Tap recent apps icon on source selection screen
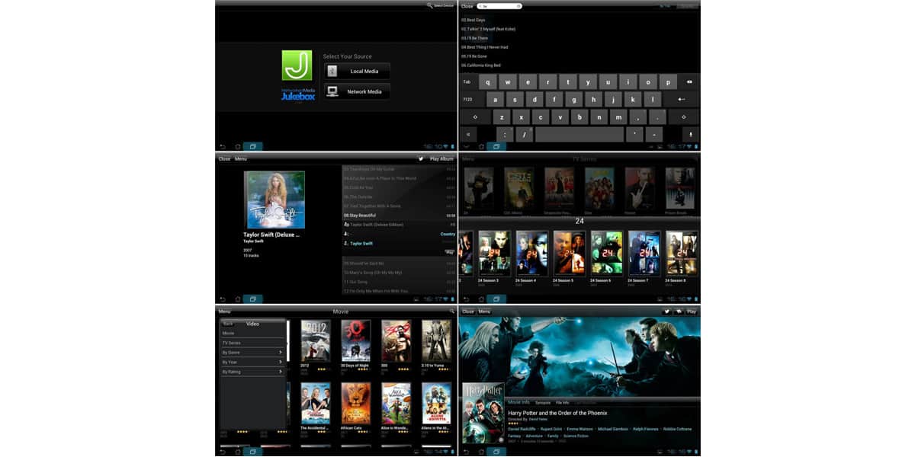This screenshot has width=915, height=457. point(252,146)
